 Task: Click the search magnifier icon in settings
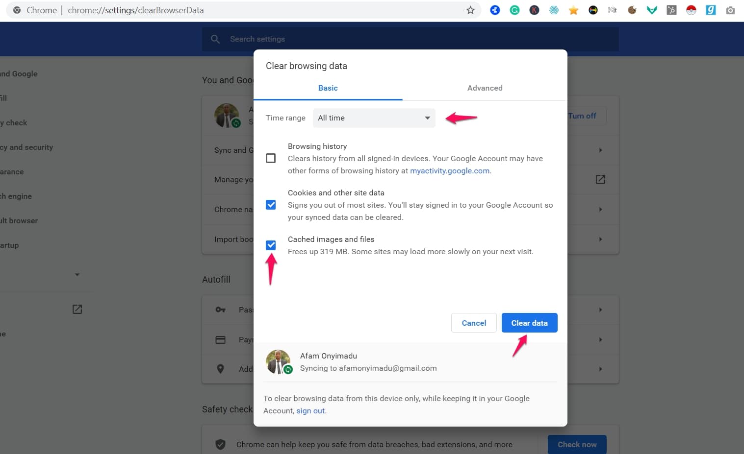tap(215, 39)
